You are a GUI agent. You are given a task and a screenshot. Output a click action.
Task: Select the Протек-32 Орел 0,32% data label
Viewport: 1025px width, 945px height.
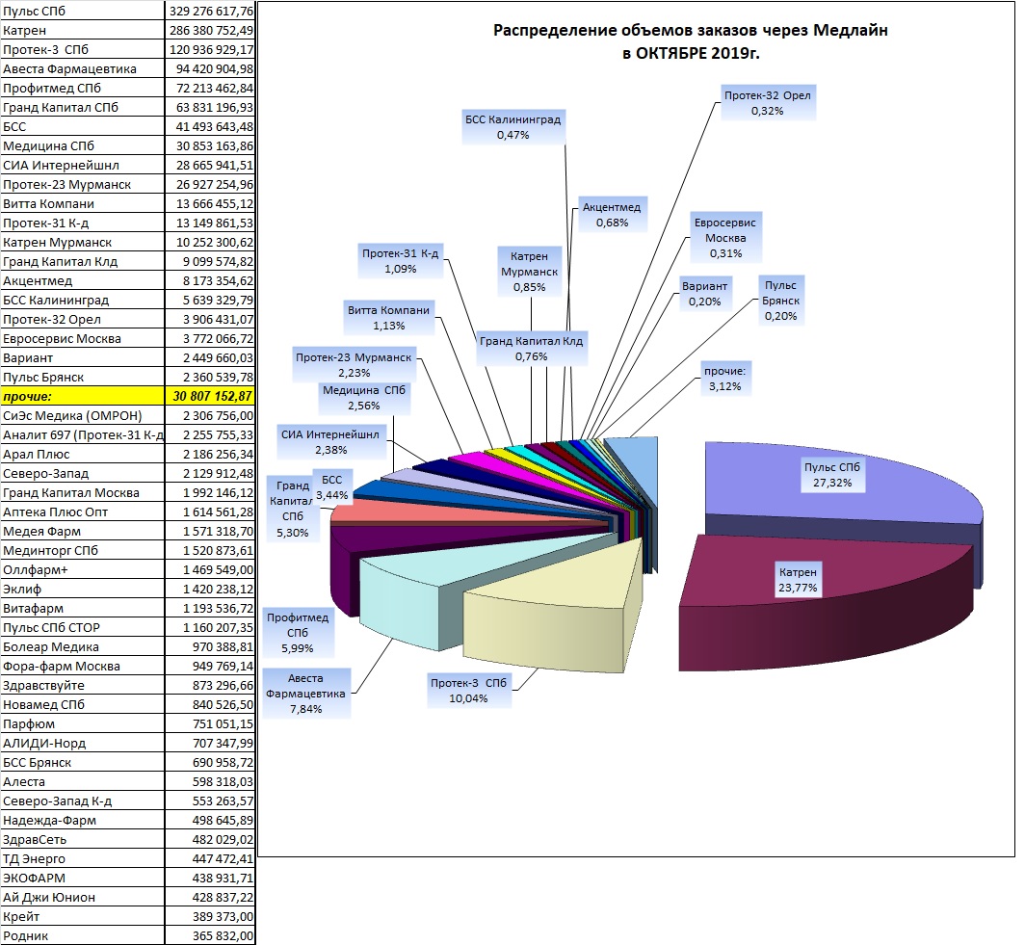[x=768, y=103]
